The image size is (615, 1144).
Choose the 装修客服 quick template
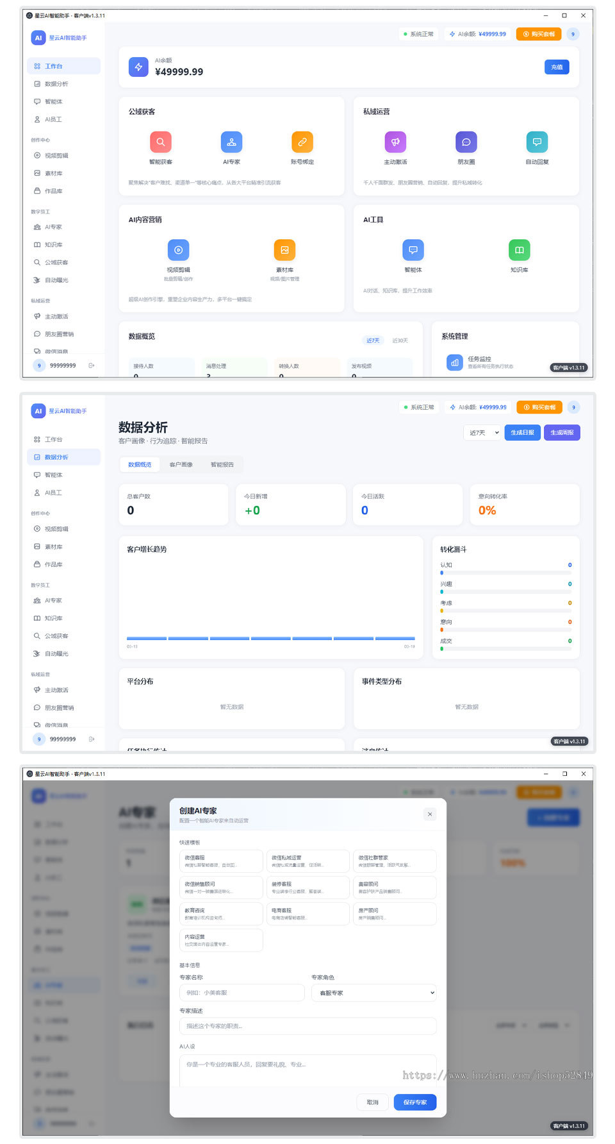(x=308, y=887)
